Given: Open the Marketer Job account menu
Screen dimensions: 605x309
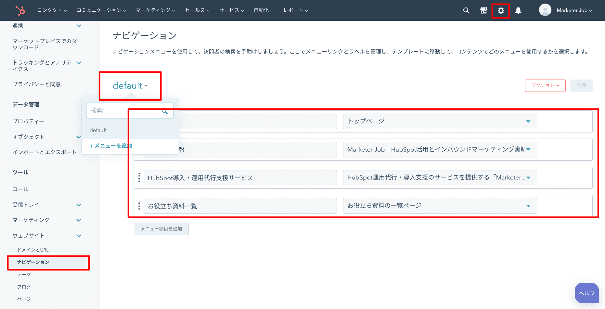Looking at the screenshot, I should 574,10.
